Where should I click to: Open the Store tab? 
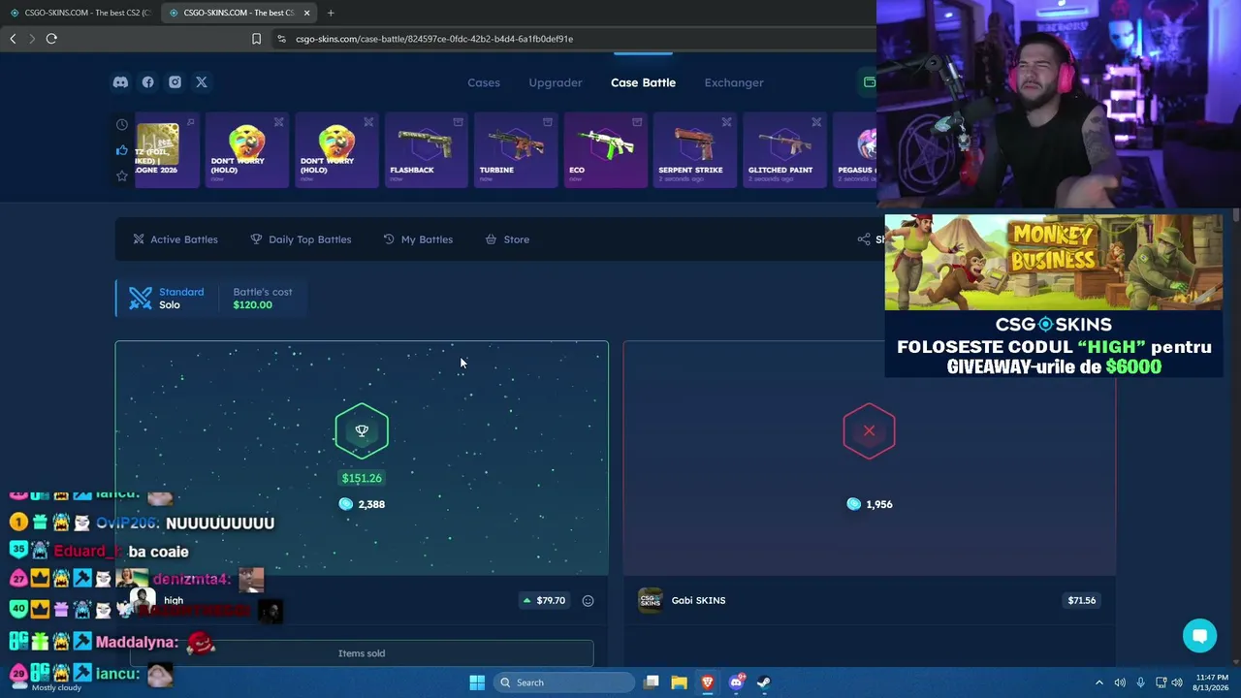[507, 239]
